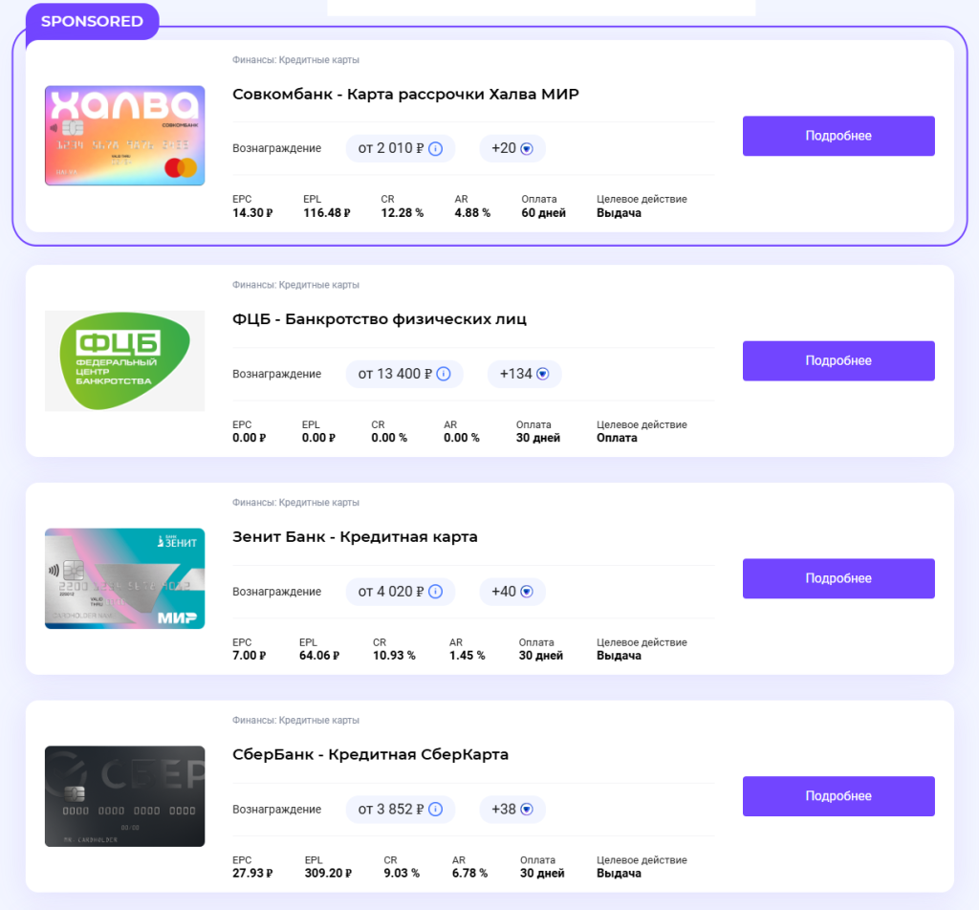Expand the +20 bonus dropdown arrow
979x910 pixels.
(527, 148)
